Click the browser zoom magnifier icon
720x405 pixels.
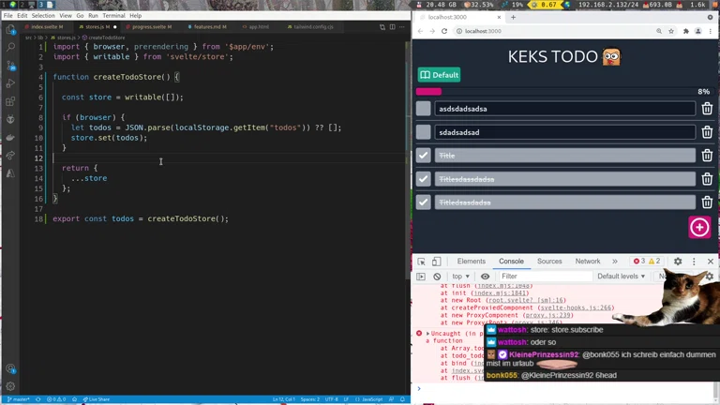659,31
